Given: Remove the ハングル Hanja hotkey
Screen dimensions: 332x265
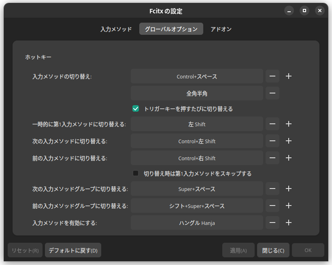Looking at the screenshot, I should (272, 223).
